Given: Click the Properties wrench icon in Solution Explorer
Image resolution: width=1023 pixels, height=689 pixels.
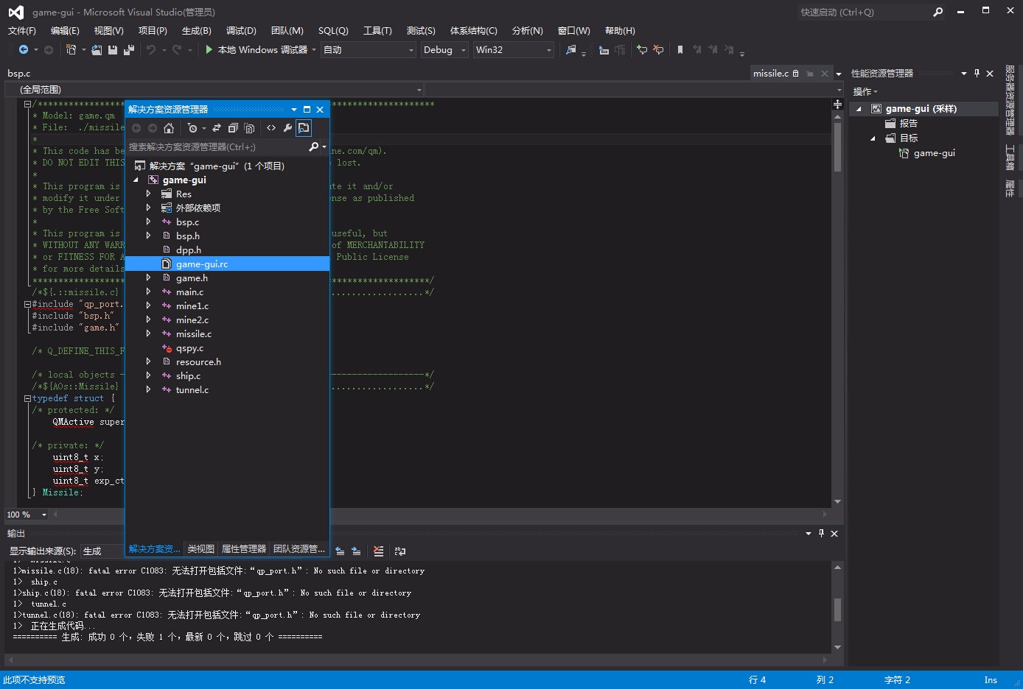Looking at the screenshot, I should 287,128.
